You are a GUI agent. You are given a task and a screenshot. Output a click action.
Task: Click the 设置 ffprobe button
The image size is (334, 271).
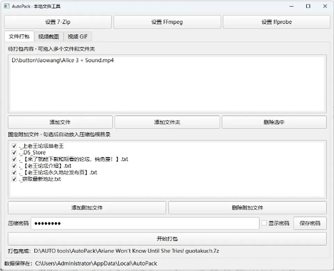277,22
